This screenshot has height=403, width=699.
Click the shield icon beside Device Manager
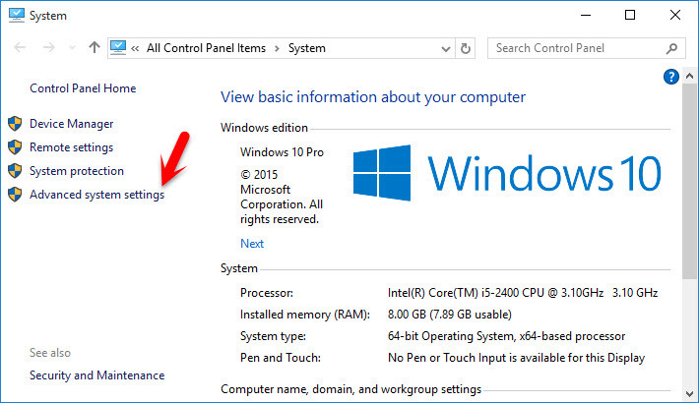tap(15, 123)
